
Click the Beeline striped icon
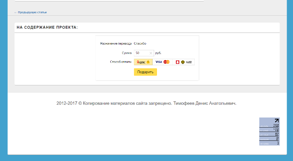tap(183, 62)
